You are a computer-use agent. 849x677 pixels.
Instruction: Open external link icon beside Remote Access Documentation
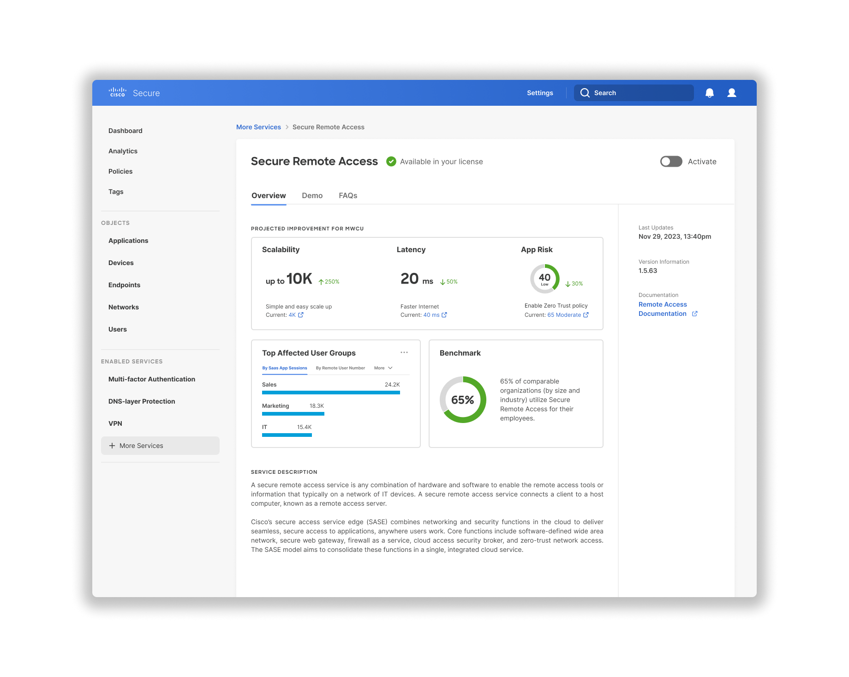point(695,314)
